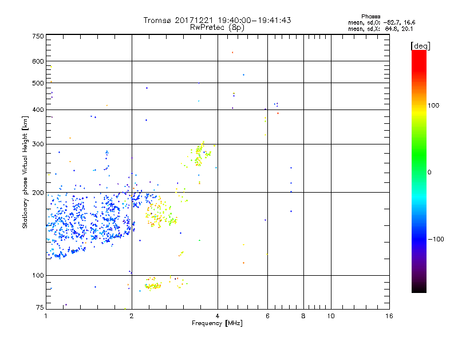Click the 'mean, sd,X: 84.8, 20.1' line
The width and height of the screenshot is (458, 344).
click(x=380, y=29)
